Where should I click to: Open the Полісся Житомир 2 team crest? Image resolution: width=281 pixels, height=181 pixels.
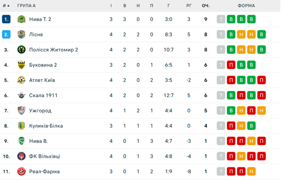pos(21,50)
